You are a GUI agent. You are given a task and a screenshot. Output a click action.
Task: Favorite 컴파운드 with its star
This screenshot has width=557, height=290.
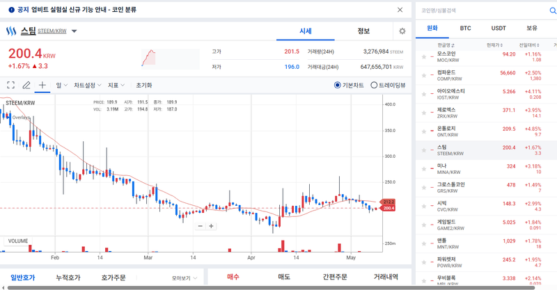coord(424,76)
